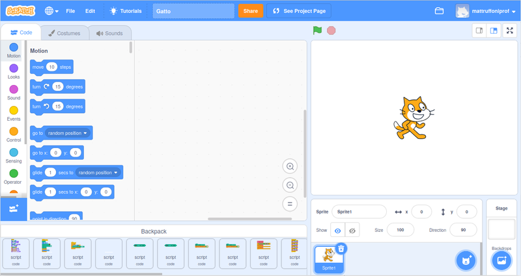
Task: Open the language globe dropdown
Action: pos(51,11)
